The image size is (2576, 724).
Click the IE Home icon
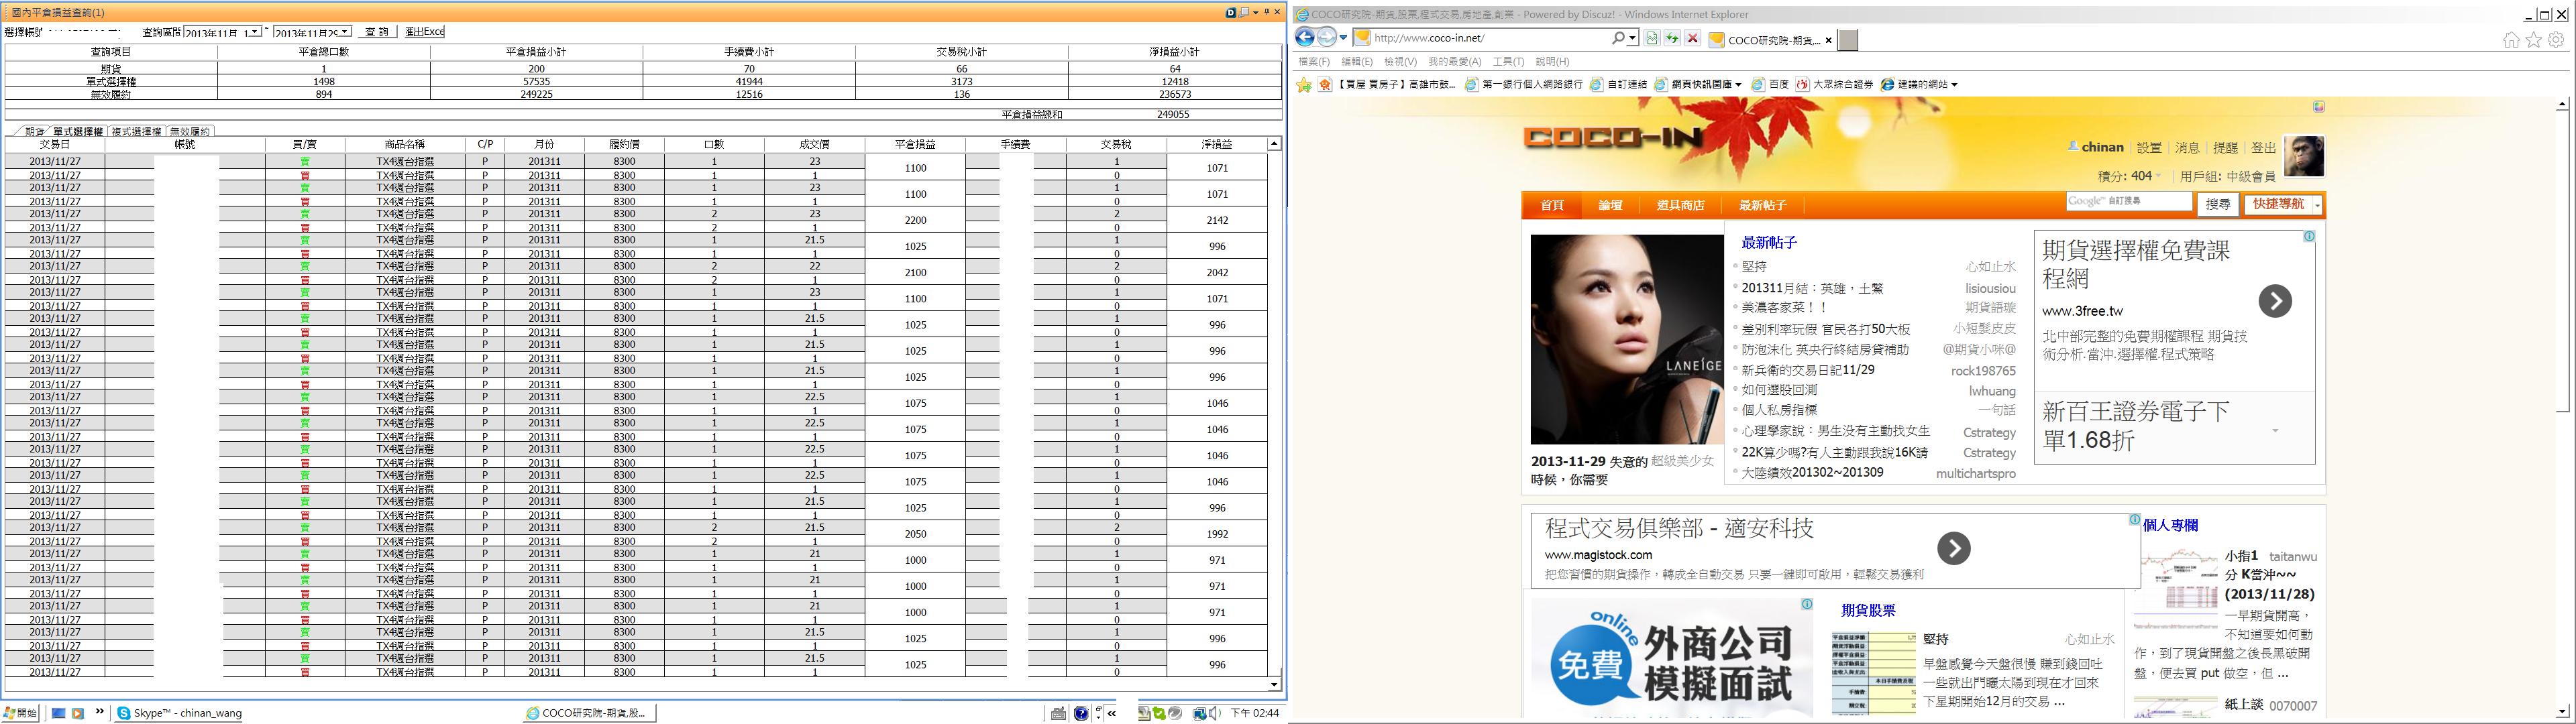[2511, 40]
